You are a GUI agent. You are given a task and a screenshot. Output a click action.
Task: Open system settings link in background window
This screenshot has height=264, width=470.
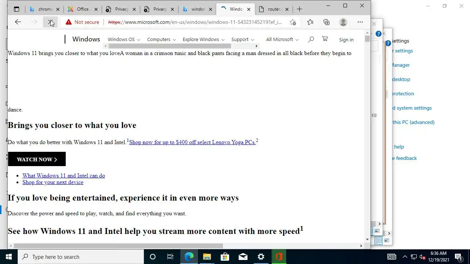412,108
